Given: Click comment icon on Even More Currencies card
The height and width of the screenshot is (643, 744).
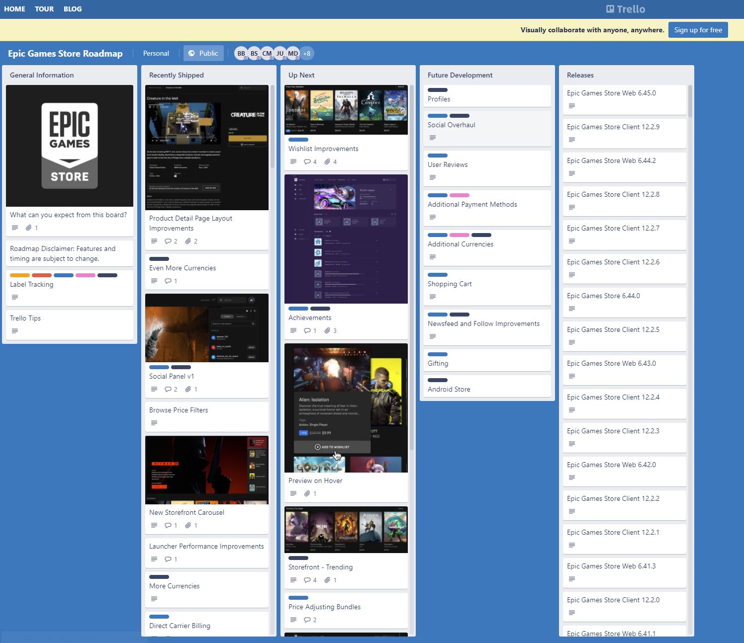Looking at the screenshot, I should pyautogui.click(x=168, y=281).
